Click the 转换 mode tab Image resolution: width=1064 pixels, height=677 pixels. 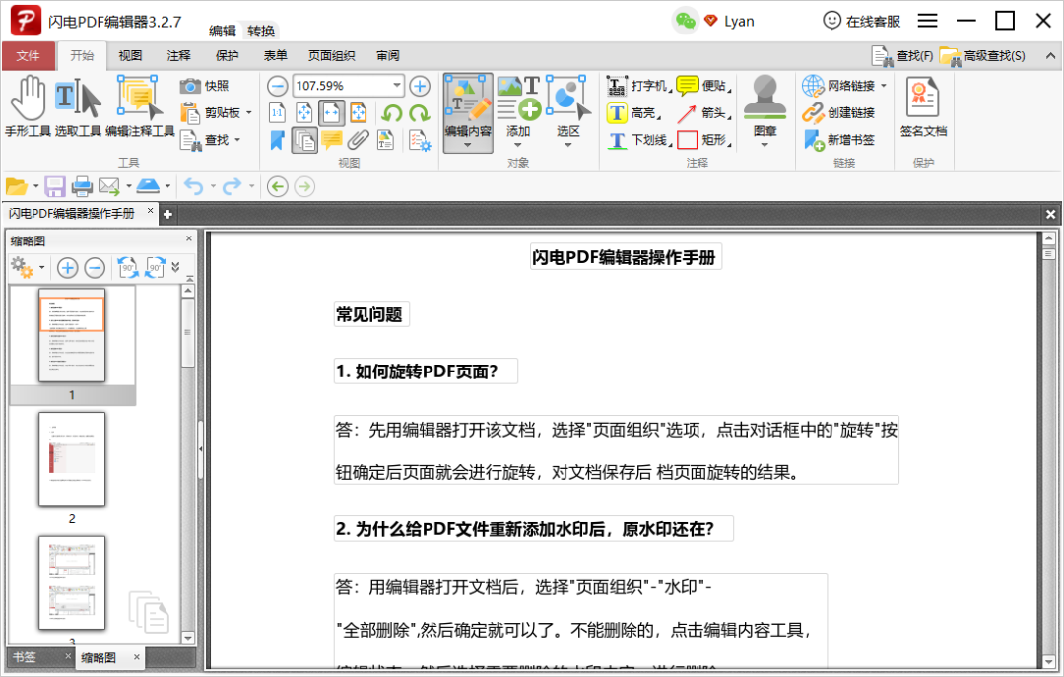tap(260, 31)
